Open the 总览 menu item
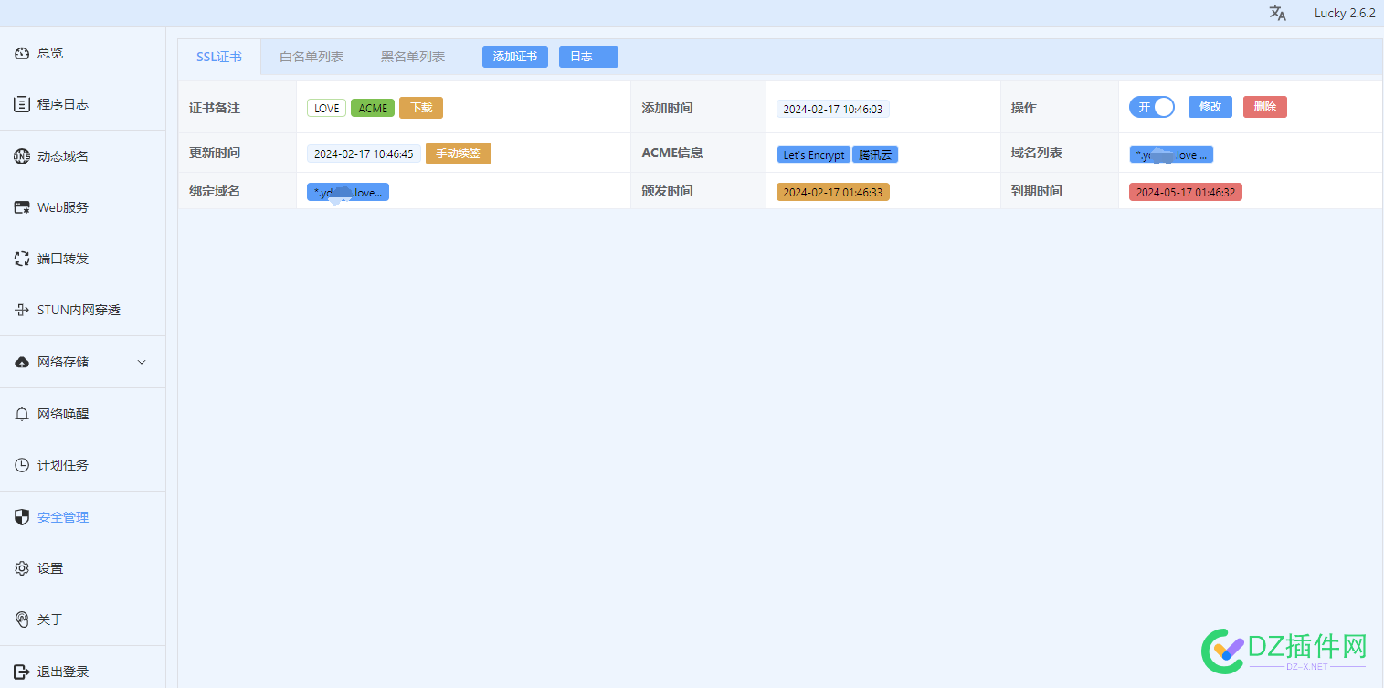The image size is (1384, 688). pyautogui.click(x=82, y=53)
